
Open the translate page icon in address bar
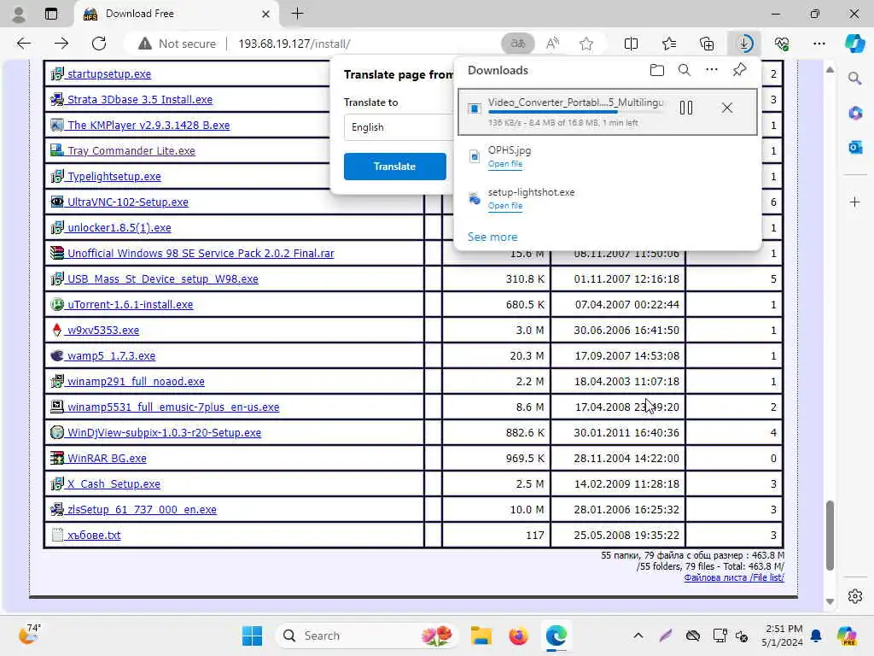pyautogui.click(x=518, y=44)
